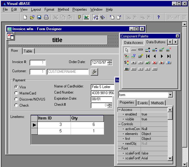Click the Invoice # entry field
The image size is (189, 167).
38,63
